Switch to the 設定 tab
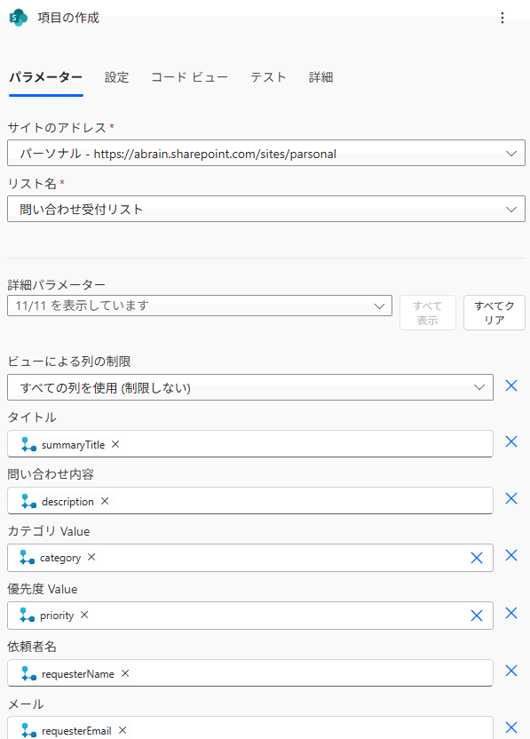This screenshot has height=739, width=530. coord(116,77)
